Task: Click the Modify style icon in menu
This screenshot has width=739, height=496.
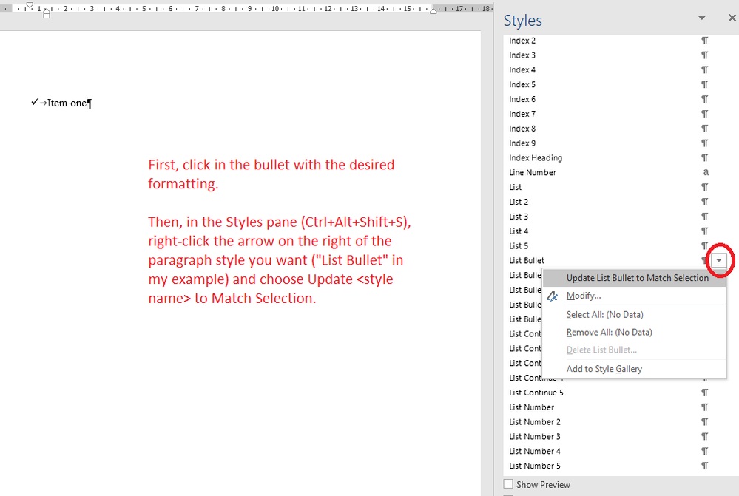Action: [x=553, y=296]
